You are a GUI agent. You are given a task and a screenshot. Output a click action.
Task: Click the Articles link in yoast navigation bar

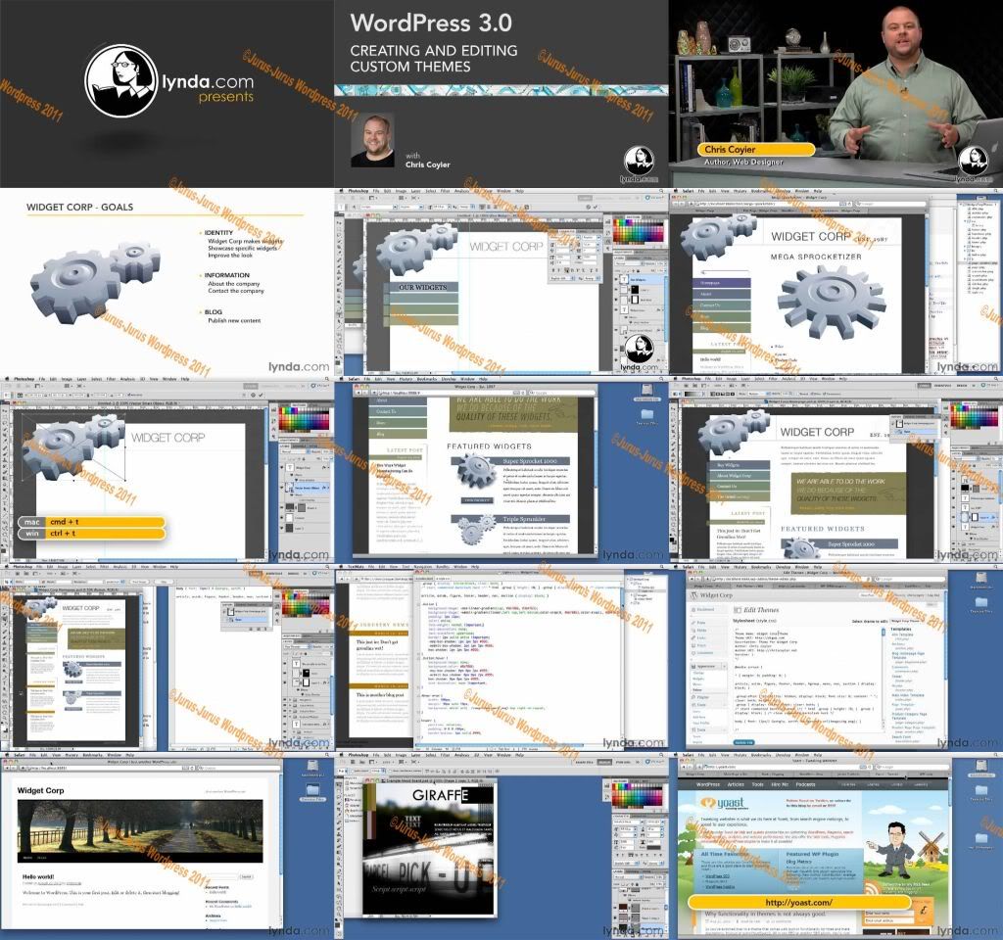736,784
